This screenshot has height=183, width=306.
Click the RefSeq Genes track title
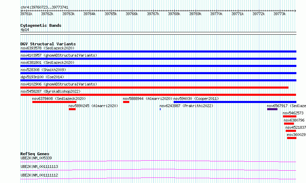(x=35, y=154)
